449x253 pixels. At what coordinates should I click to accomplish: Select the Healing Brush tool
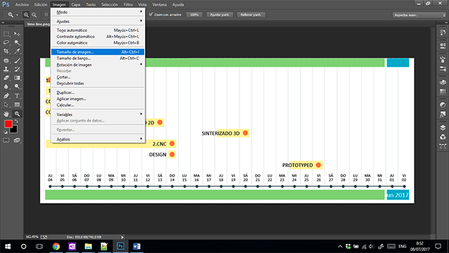pos(6,60)
